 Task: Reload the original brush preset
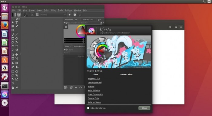pos(80,15)
